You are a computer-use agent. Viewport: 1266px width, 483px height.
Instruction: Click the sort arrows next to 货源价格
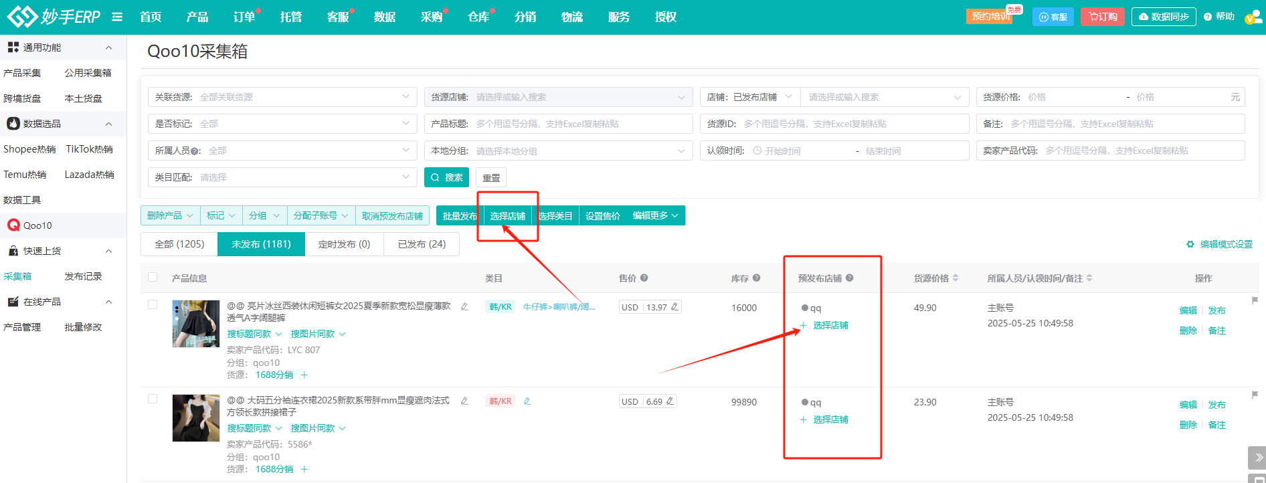(956, 278)
